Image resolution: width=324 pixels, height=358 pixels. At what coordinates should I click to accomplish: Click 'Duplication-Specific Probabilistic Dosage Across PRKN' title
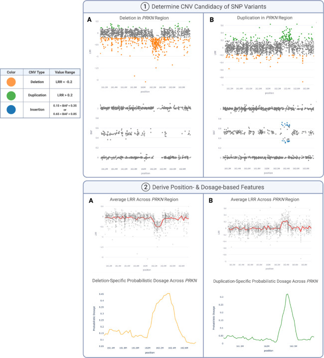266,281
